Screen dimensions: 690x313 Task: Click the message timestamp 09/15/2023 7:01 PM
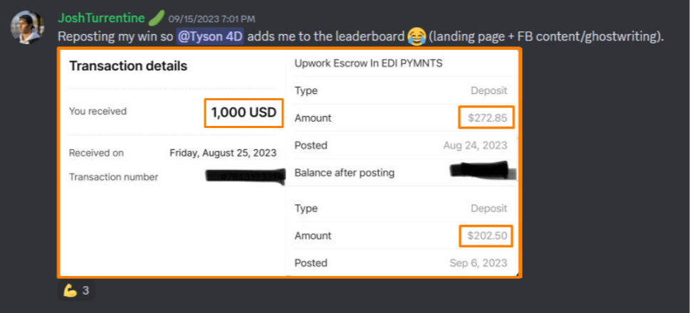[x=211, y=18]
